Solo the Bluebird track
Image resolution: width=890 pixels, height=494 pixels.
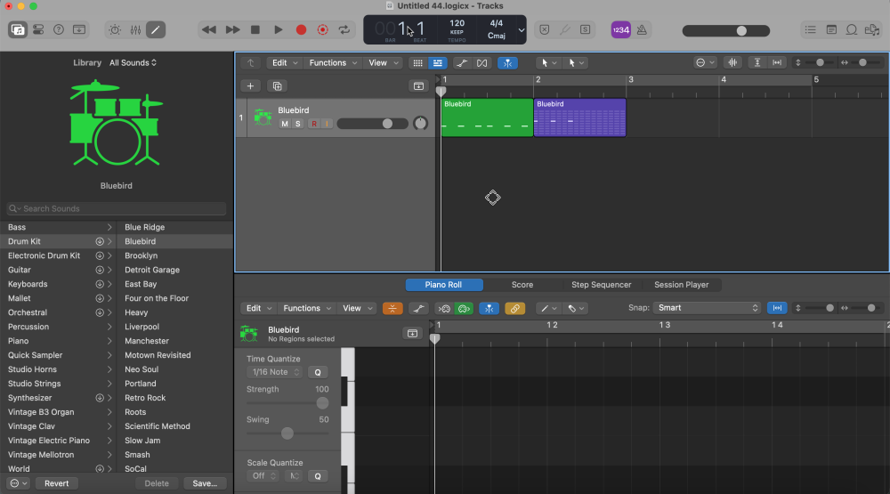pyautogui.click(x=298, y=124)
